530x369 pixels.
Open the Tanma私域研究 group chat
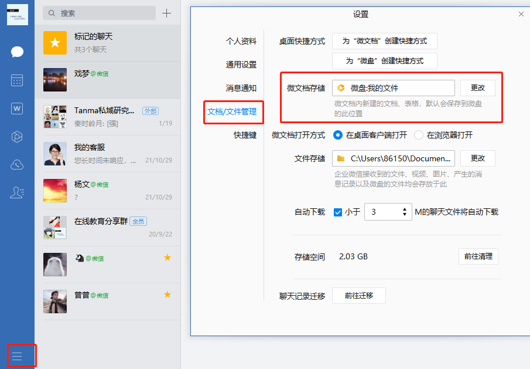(108, 117)
